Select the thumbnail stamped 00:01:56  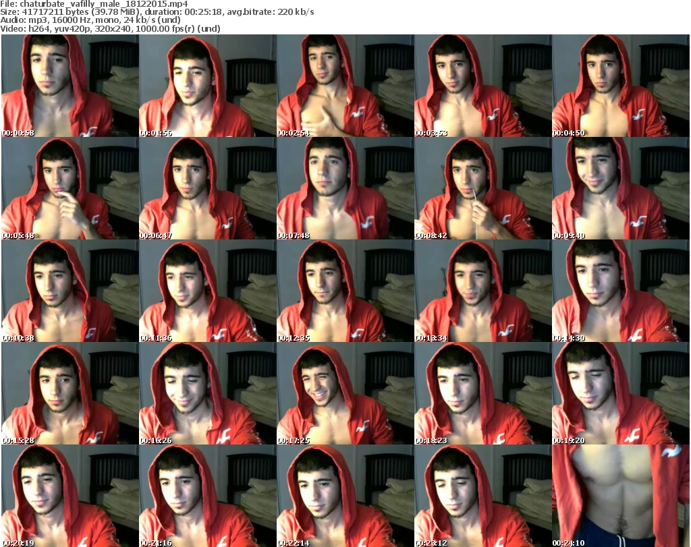(208, 86)
